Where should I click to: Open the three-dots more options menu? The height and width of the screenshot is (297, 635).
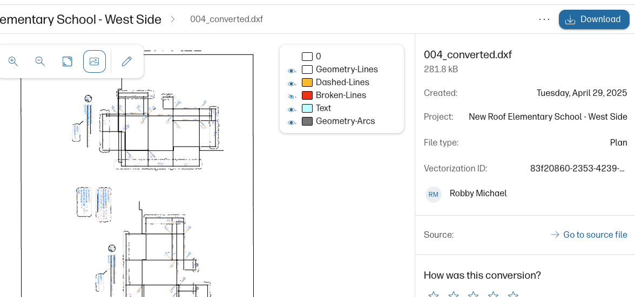[x=544, y=19]
